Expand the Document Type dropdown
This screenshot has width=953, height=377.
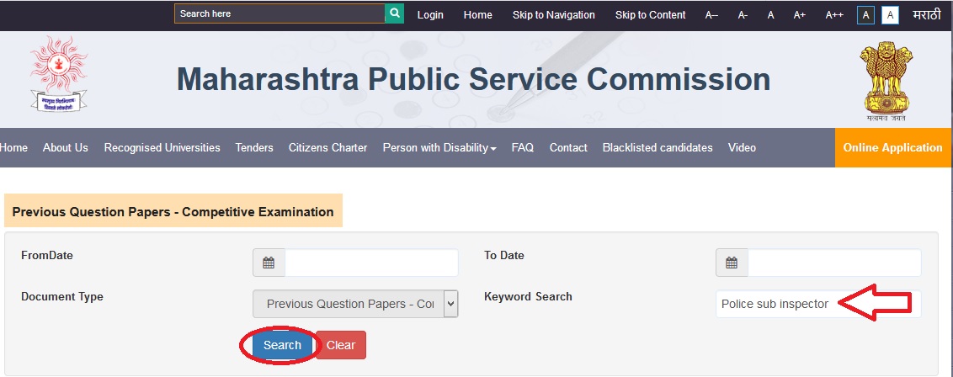click(x=355, y=304)
